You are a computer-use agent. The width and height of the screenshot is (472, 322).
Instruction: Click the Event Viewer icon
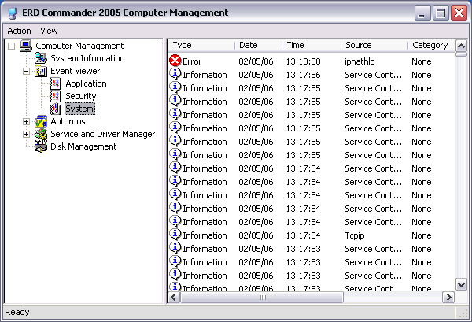click(x=41, y=71)
